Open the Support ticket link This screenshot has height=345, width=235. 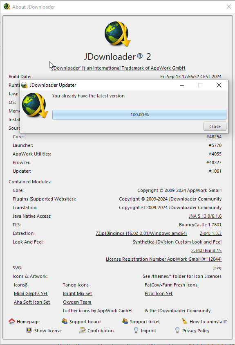coord(145,322)
